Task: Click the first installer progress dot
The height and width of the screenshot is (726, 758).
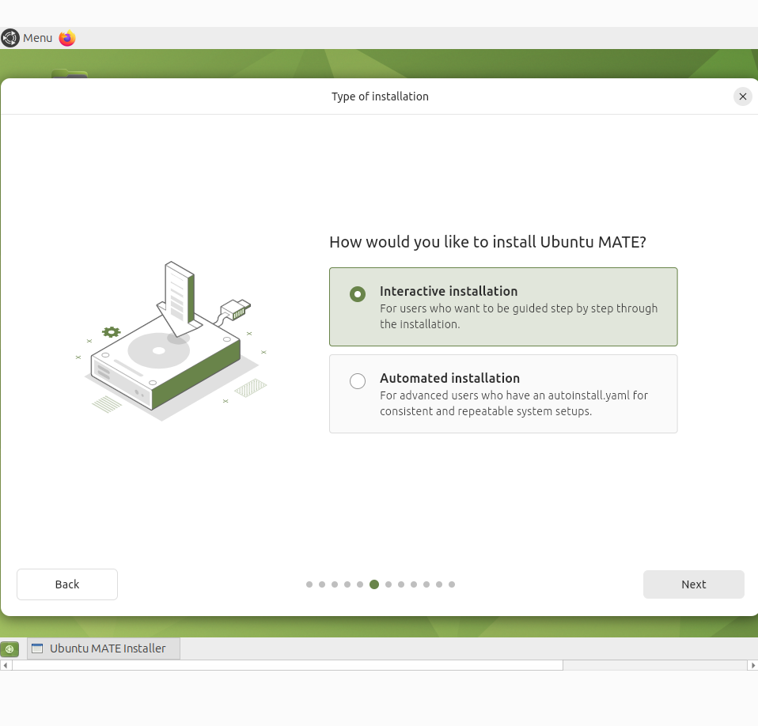Action: click(x=309, y=584)
